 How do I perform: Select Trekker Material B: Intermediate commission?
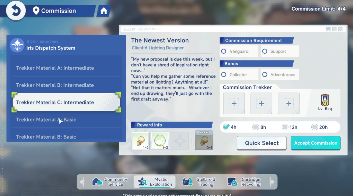(66, 85)
